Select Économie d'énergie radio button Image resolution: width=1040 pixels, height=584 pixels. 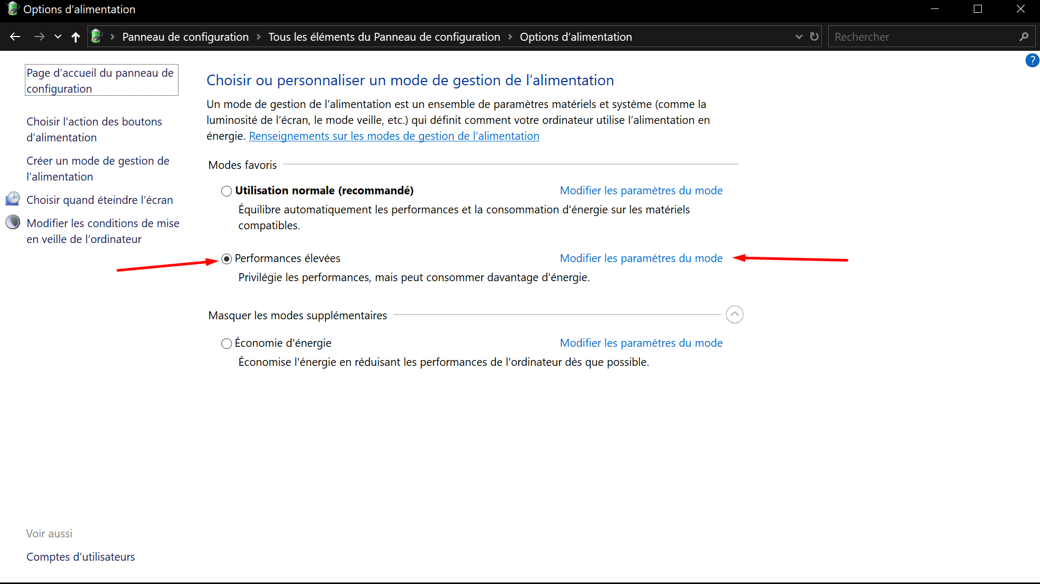tap(227, 343)
